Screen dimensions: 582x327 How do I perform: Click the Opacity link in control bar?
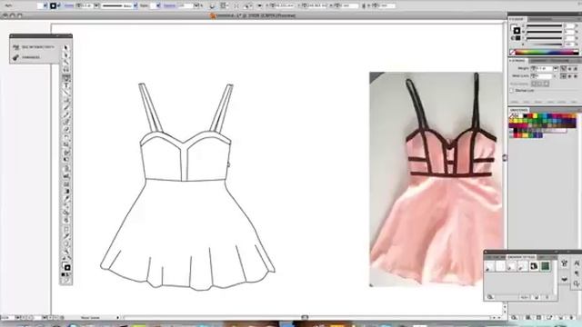coord(169,6)
